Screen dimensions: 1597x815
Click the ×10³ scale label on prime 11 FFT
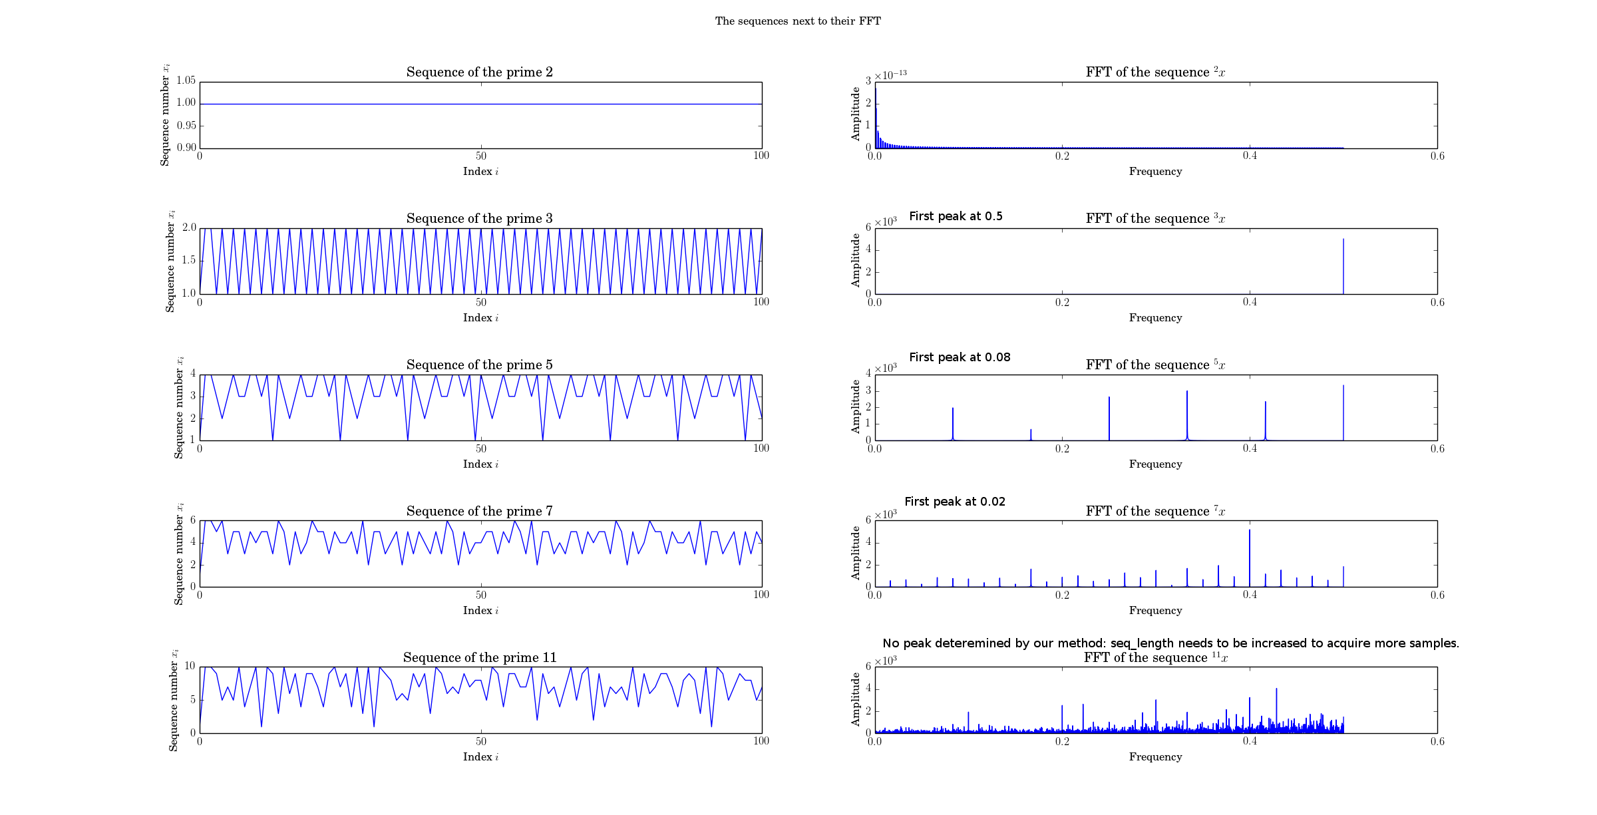[886, 661]
